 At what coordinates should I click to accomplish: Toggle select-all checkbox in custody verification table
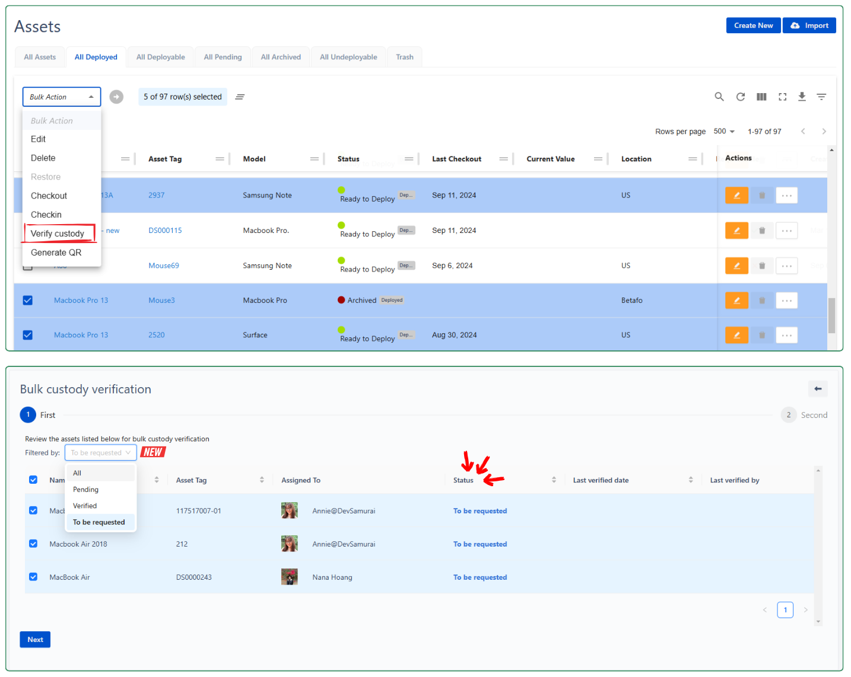tap(33, 480)
